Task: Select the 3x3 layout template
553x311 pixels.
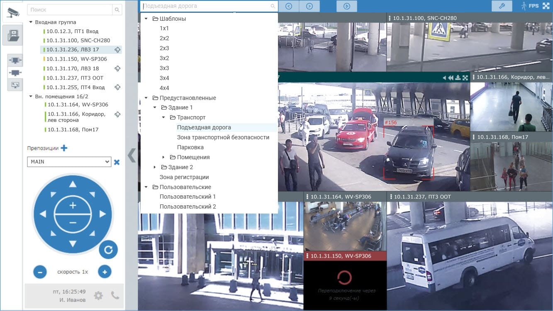Action: click(x=164, y=68)
